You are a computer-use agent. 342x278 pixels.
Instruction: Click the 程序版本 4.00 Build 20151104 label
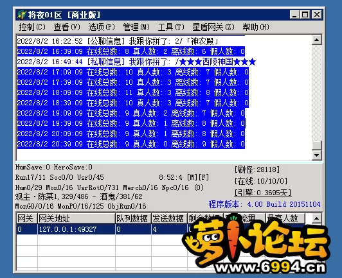[264, 204]
